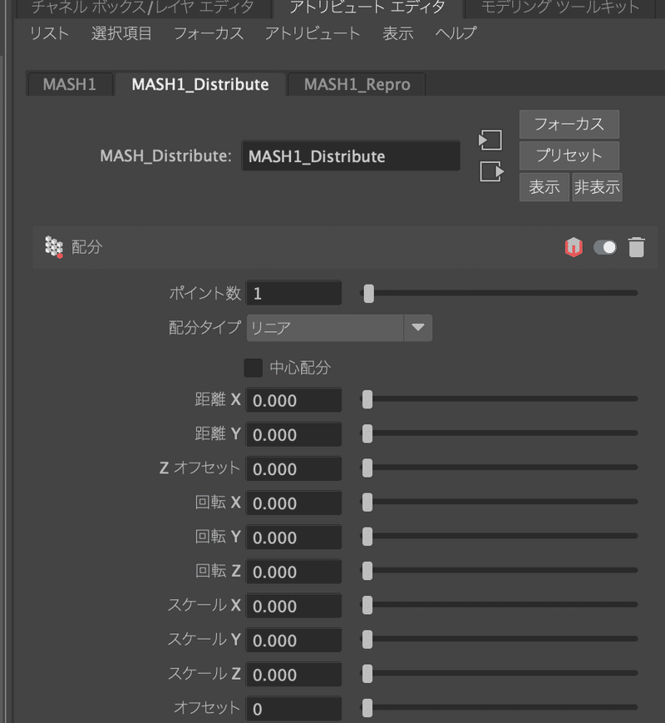Click the スケール X slider handle

tap(367, 605)
